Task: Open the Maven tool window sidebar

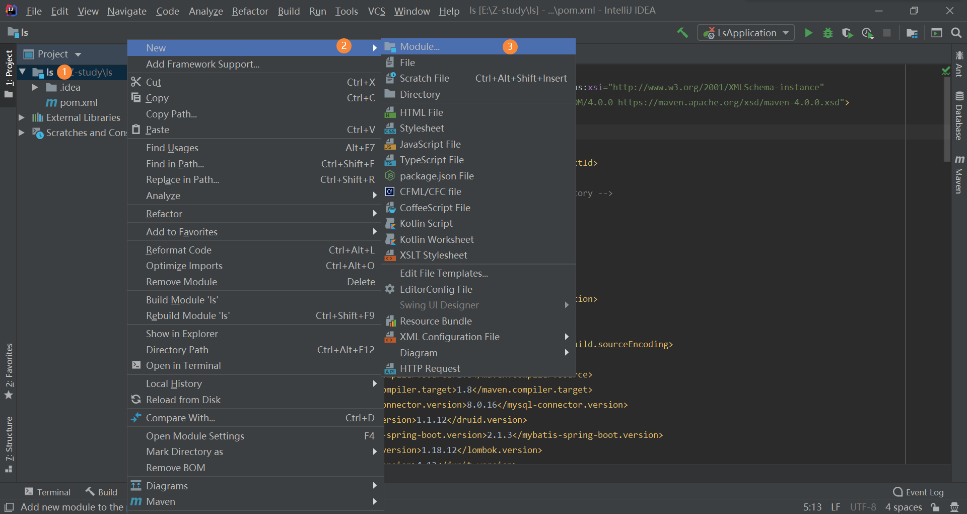Action: [x=959, y=174]
